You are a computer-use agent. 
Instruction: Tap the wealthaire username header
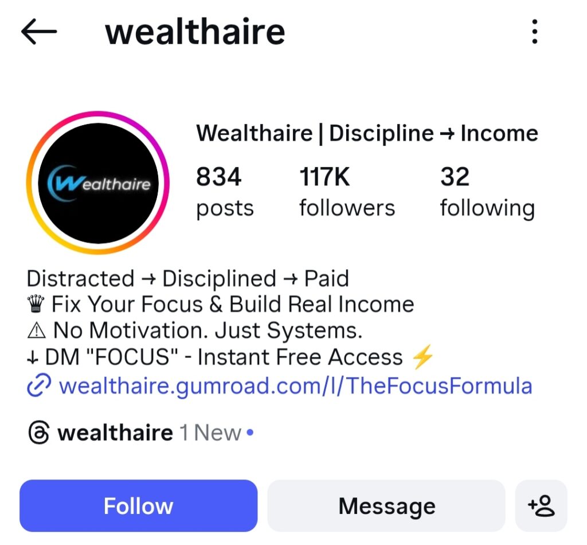click(195, 32)
